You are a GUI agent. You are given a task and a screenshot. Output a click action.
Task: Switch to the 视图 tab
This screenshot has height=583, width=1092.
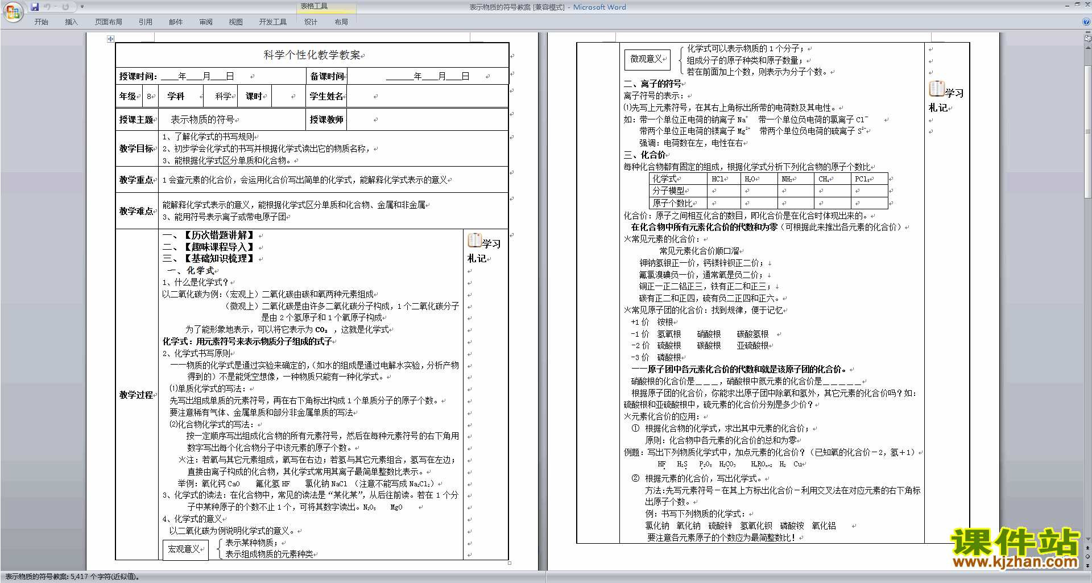tap(236, 22)
